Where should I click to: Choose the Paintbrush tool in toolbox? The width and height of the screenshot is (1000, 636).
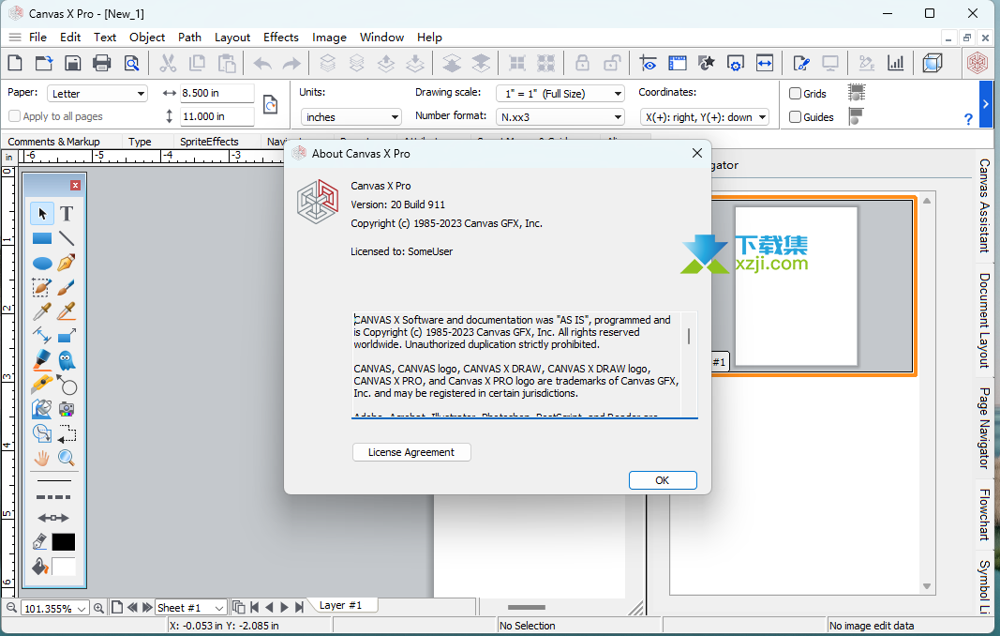pos(67,287)
